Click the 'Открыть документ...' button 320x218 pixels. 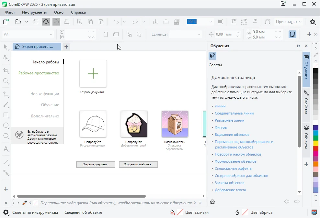[96, 164]
